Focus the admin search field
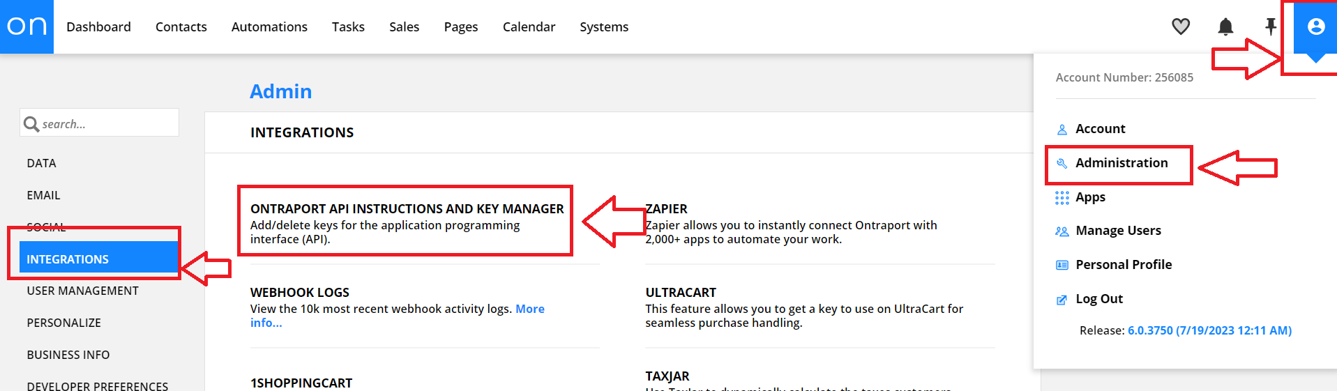The height and width of the screenshot is (391, 1337). tap(100, 123)
